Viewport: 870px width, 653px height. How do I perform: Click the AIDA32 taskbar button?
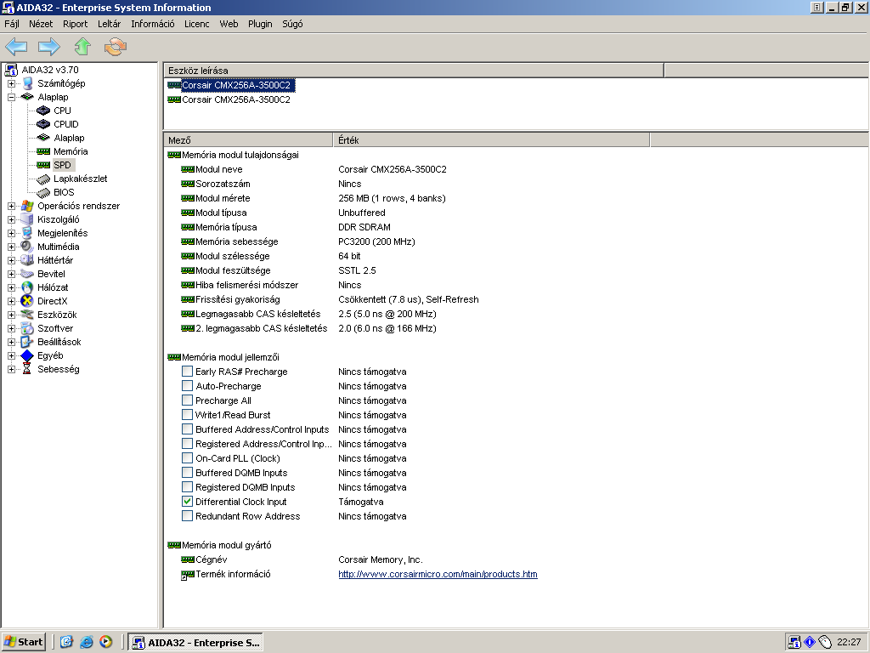(196, 643)
